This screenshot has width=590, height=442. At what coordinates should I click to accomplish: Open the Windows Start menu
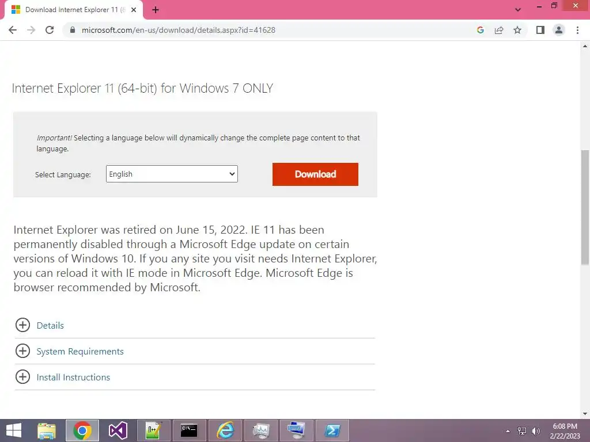(x=14, y=430)
